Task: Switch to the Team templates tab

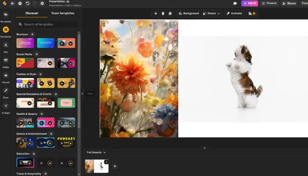Action: coord(62,13)
